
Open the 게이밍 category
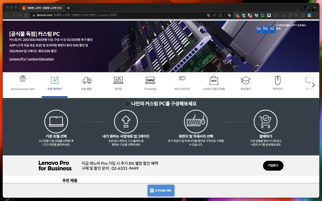click(118, 83)
